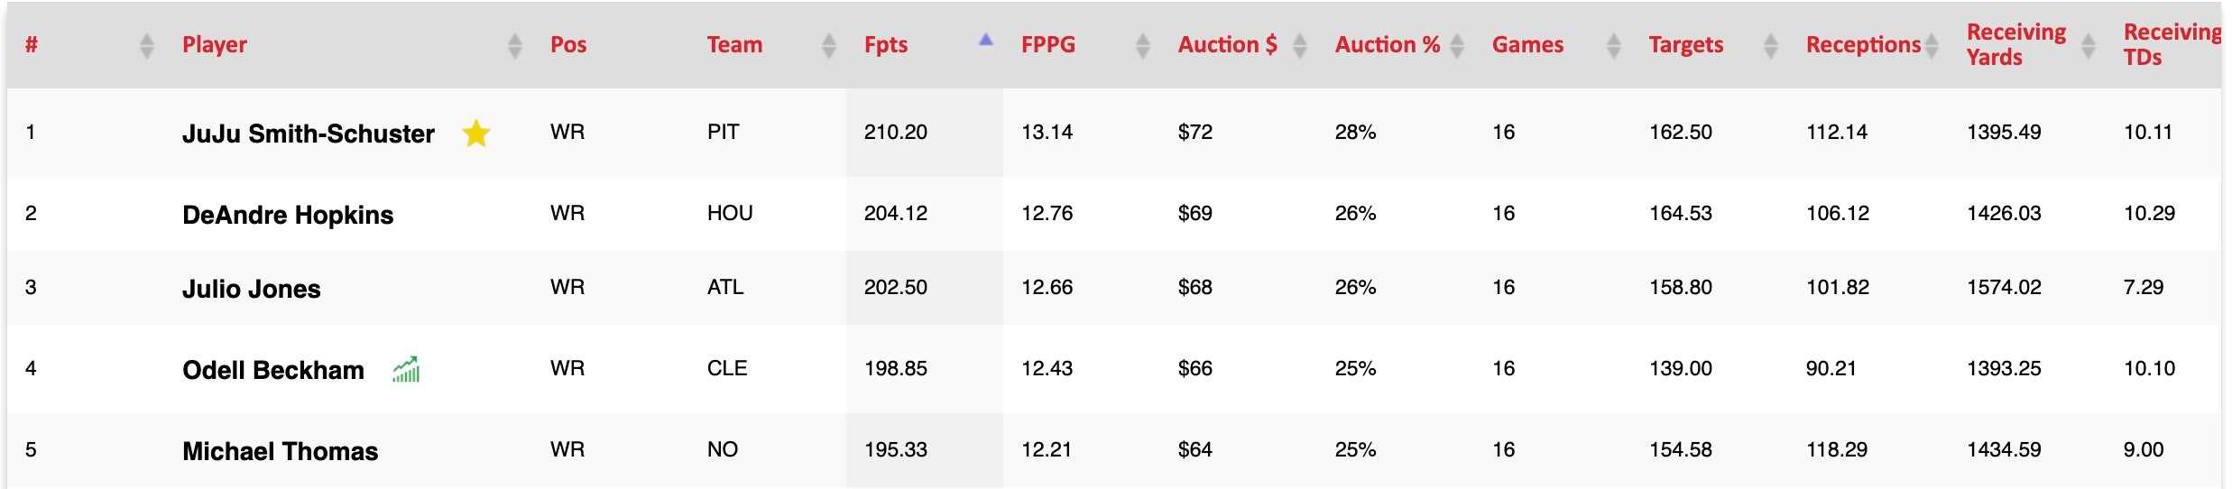Viewport: 2232px width, 489px height.
Task: Click the gold star beside JuJu Smith-Schuster
Action: (x=475, y=134)
